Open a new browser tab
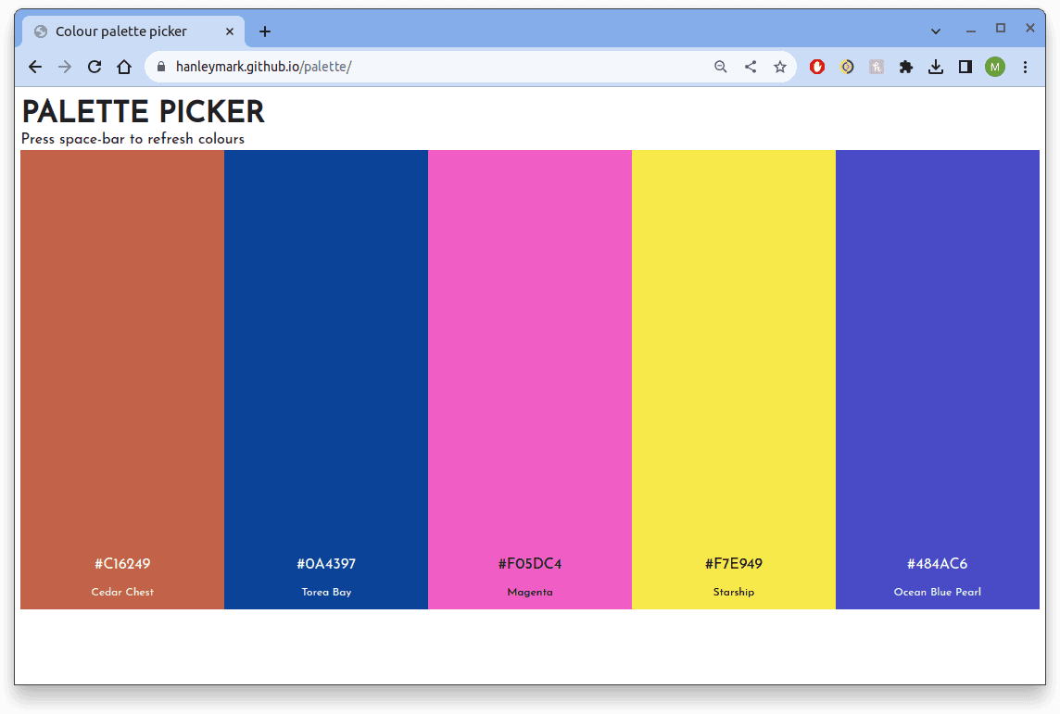 point(265,31)
